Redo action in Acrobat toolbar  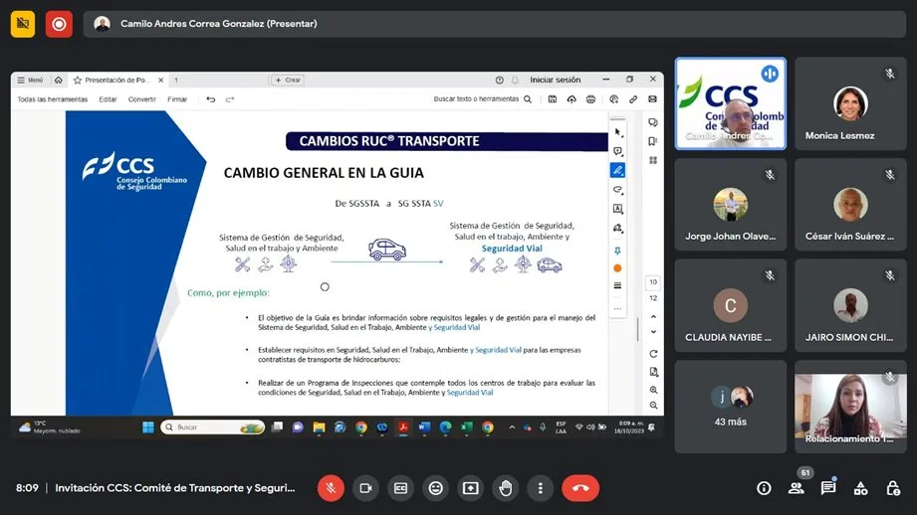[x=230, y=99]
